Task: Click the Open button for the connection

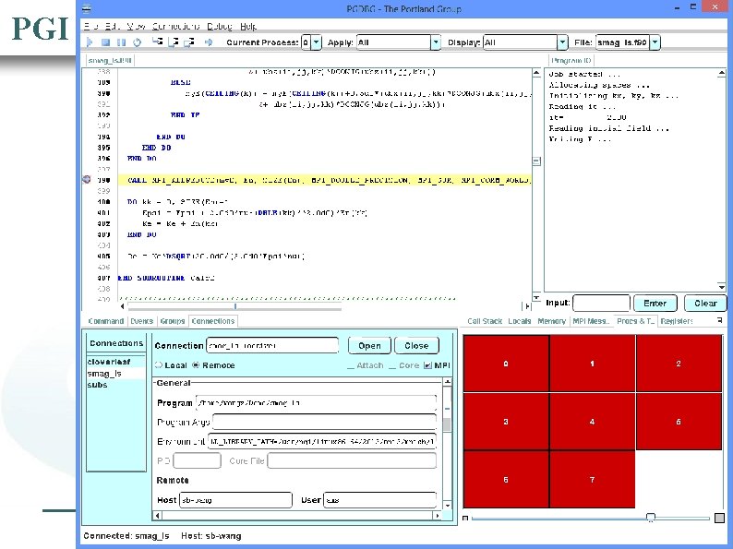Action: coord(369,346)
